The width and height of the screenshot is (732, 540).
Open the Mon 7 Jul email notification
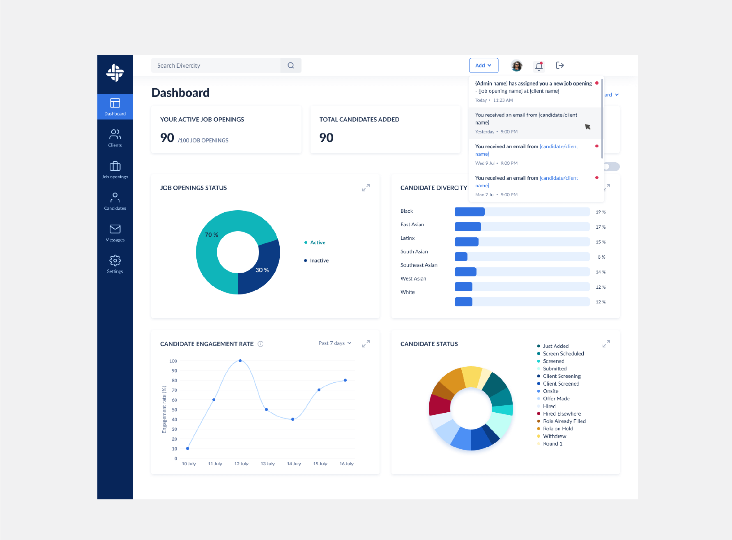point(535,186)
